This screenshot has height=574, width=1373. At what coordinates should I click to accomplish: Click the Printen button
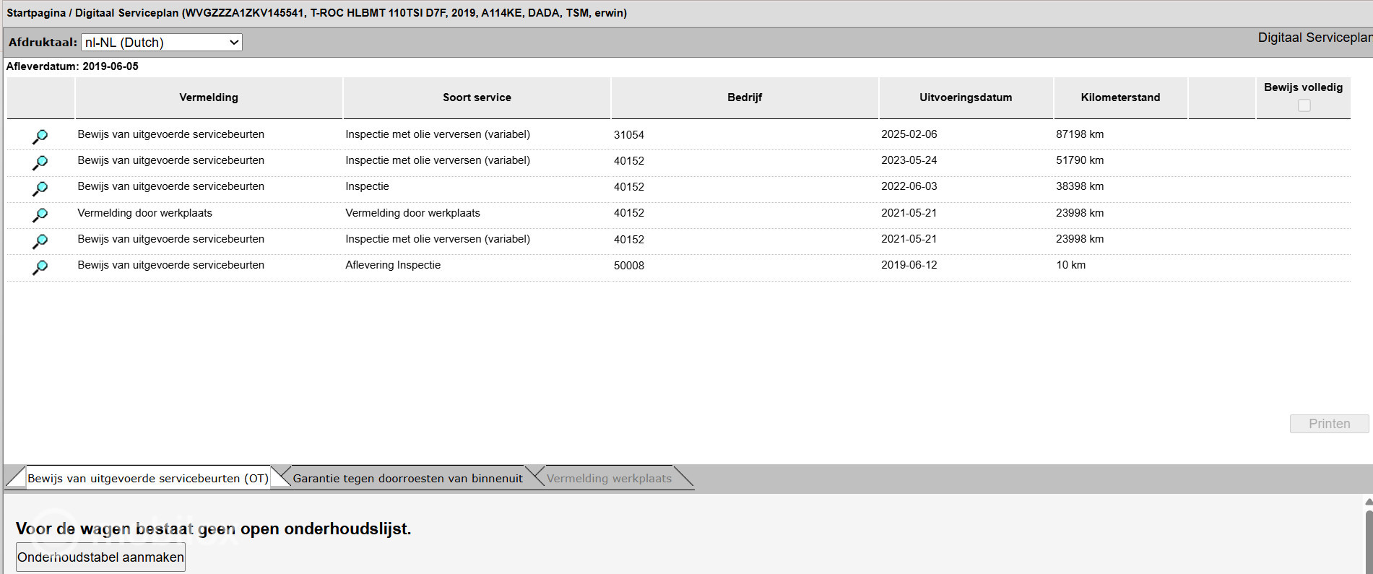(1329, 424)
